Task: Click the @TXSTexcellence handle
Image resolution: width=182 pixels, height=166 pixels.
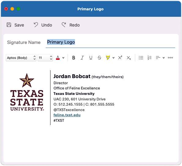Action: (x=69, y=110)
